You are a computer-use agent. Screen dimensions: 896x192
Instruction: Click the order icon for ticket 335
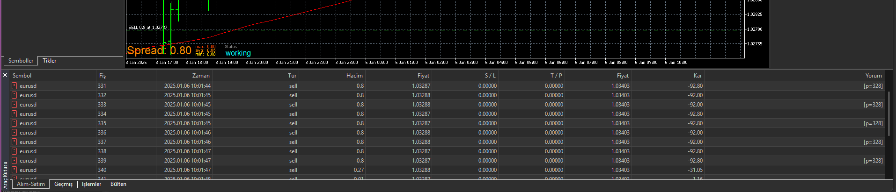click(x=15, y=123)
